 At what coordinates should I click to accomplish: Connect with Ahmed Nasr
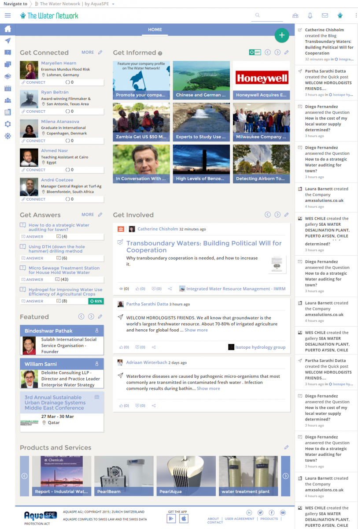click(x=33, y=170)
